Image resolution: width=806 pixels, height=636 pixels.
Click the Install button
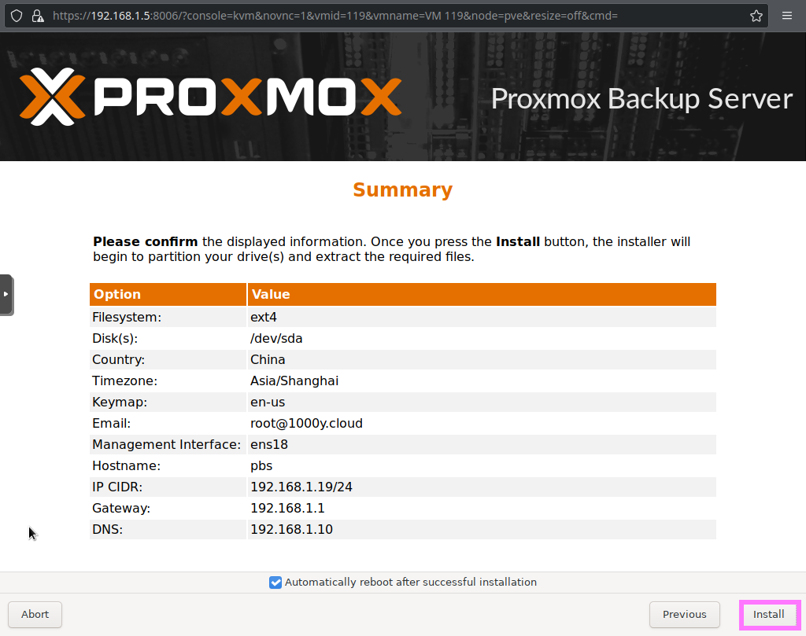[x=769, y=615]
